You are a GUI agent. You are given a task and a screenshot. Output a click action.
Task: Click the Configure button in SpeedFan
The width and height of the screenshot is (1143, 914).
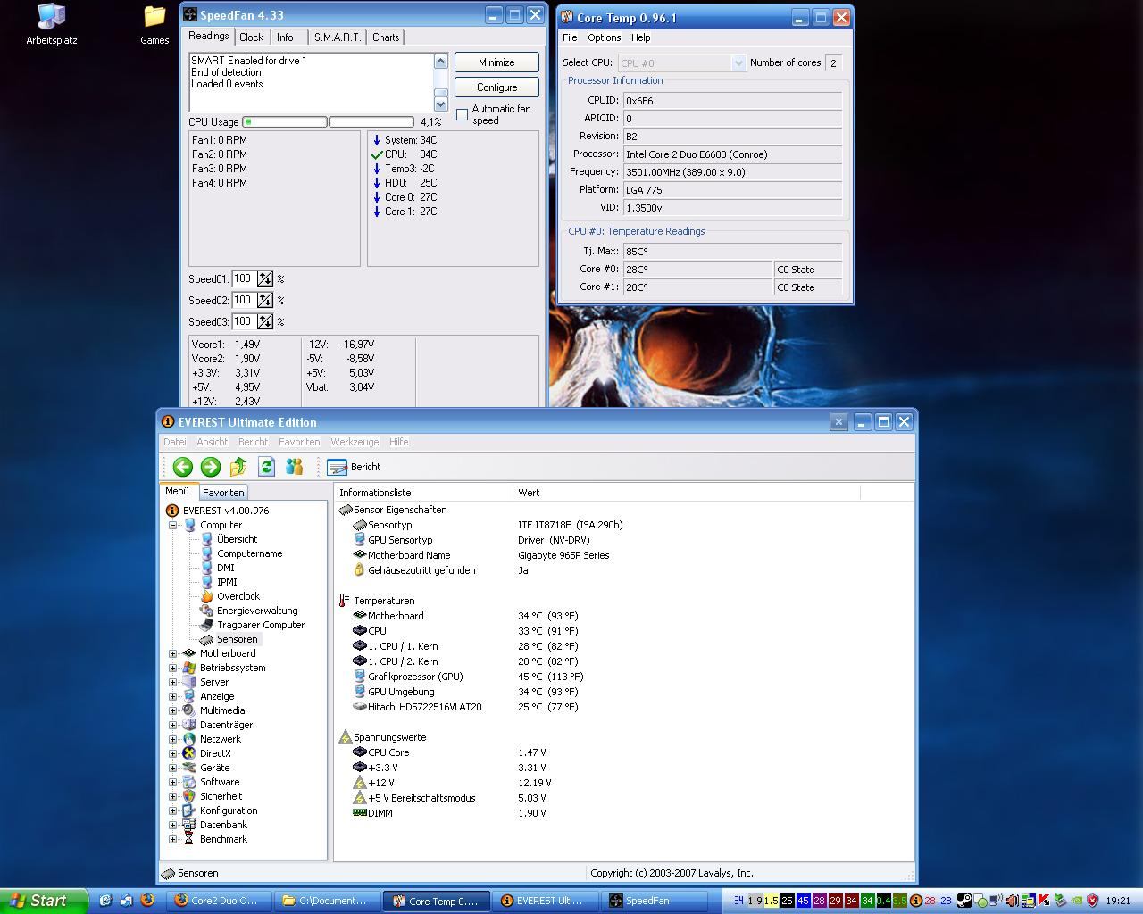pos(496,87)
